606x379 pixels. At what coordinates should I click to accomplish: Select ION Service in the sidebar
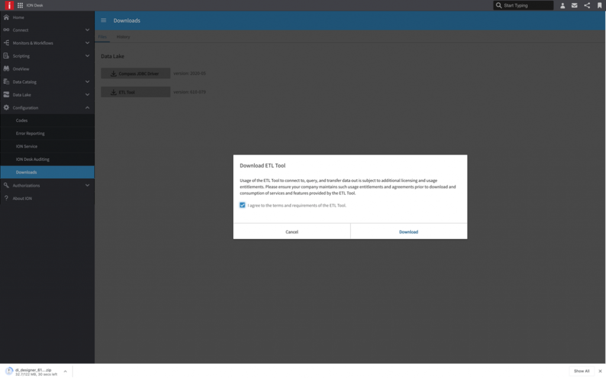click(x=27, y=146)
